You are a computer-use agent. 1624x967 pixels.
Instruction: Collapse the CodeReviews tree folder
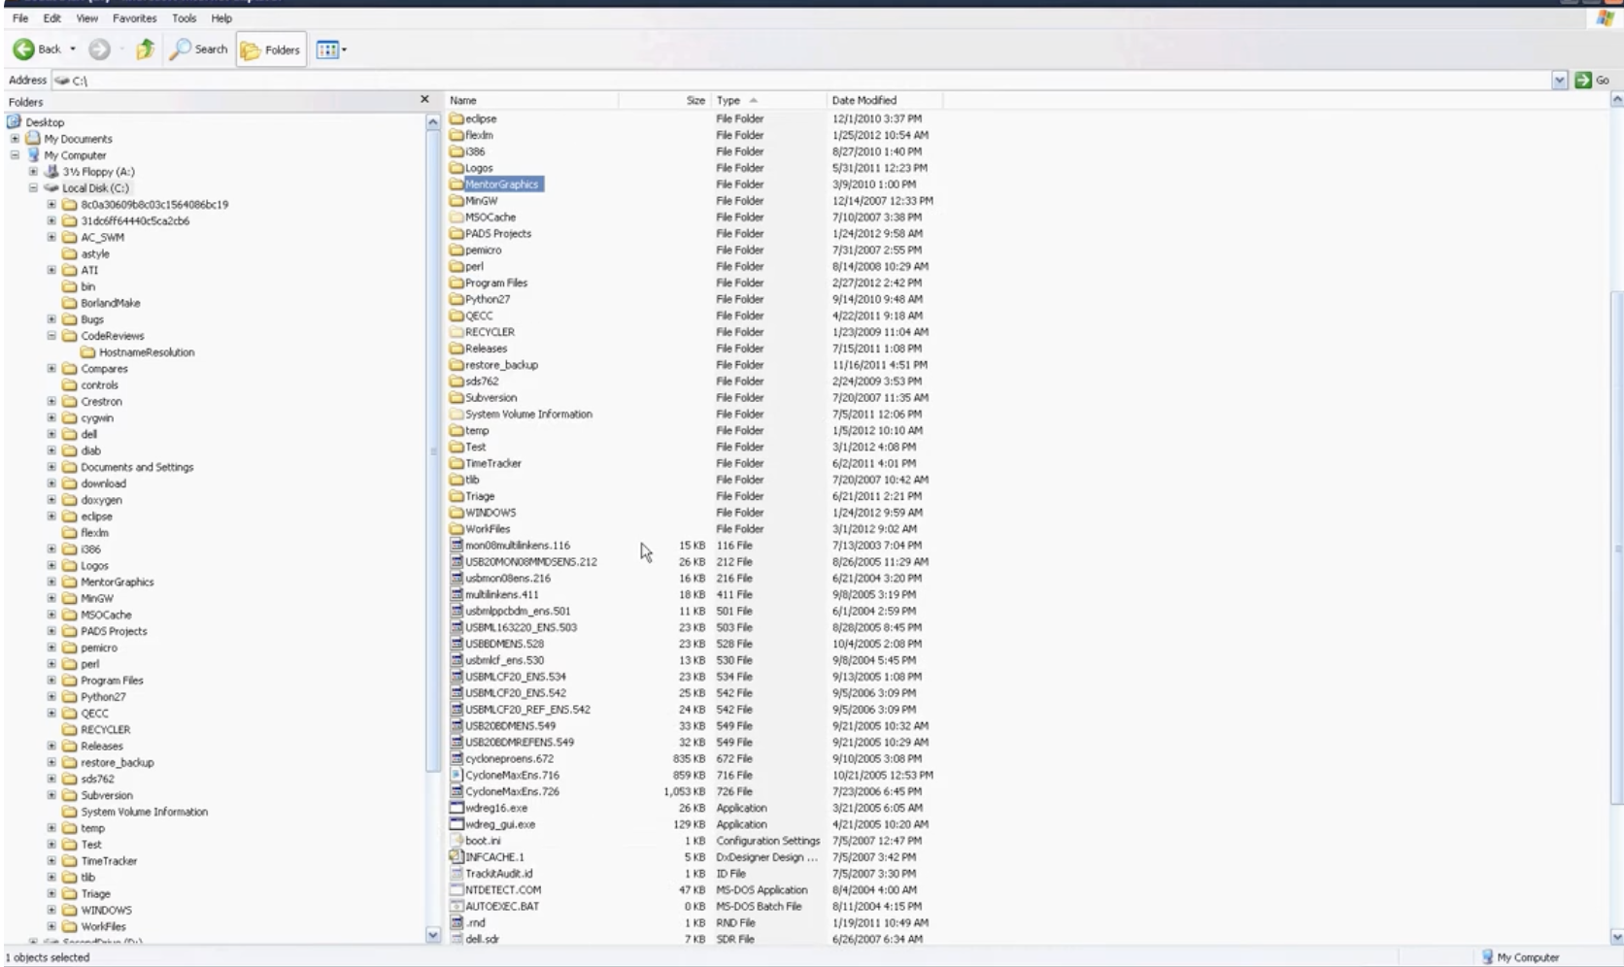tap(51, 336)
